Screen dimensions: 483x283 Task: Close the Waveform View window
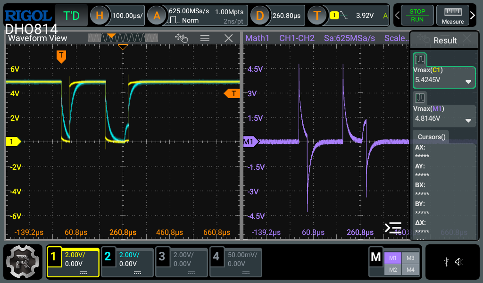(x=229, y=38)
